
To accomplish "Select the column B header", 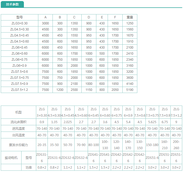I will click(x=60, y=17).
